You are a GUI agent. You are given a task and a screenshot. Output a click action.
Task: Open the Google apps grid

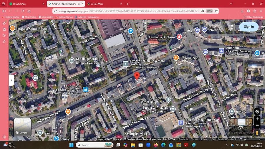tap(231, 27)
